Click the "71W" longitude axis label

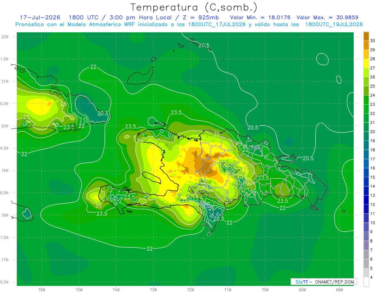[228, 290]
